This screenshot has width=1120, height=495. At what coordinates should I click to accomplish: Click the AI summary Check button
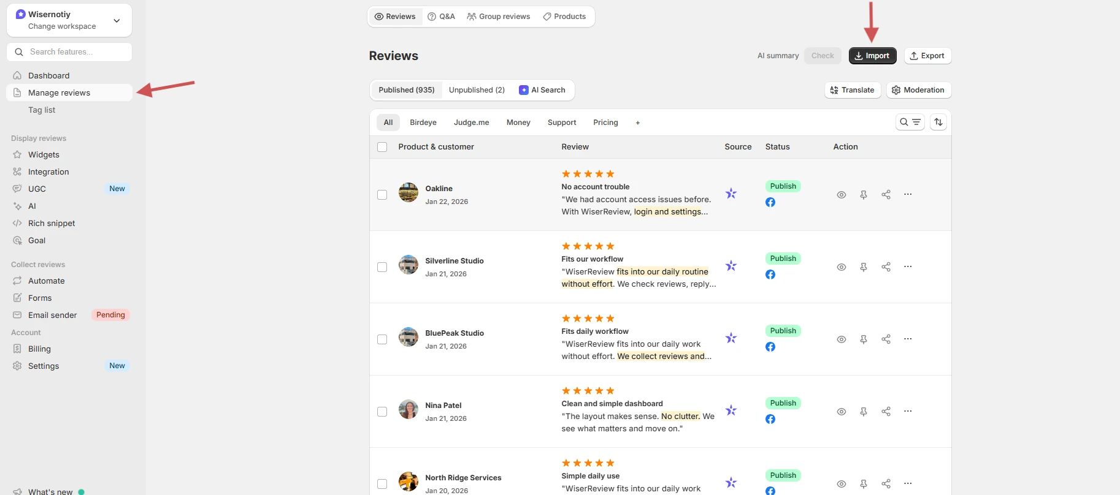[823, 56]
